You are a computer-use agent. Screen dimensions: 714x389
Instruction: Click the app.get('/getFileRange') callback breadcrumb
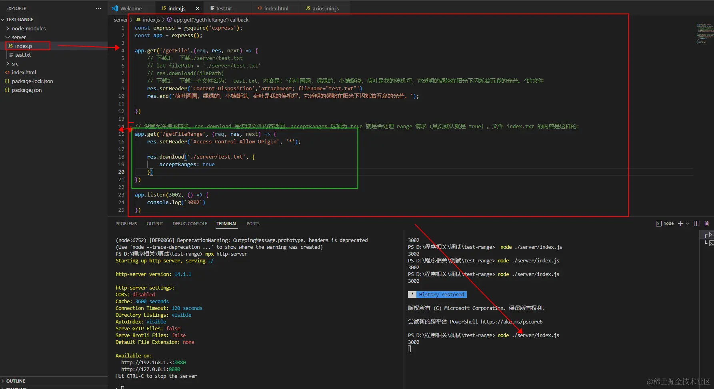[211, 20]
